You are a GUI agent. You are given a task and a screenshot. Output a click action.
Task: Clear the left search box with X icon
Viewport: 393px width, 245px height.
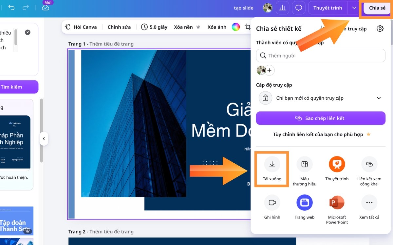point(28,32)
